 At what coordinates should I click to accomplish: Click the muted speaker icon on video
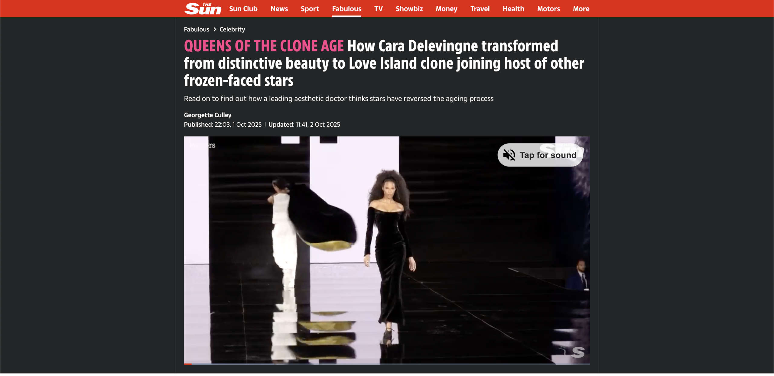(x=509, y=155)
